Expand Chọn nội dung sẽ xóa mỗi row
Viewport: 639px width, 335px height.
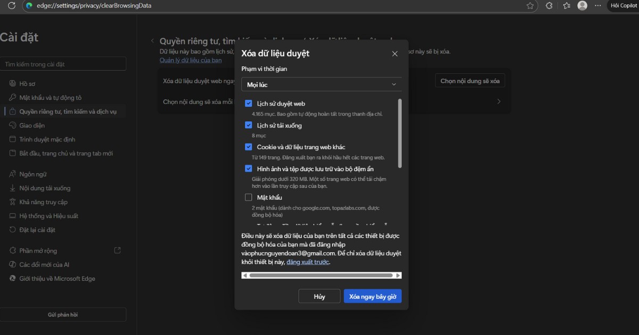click(x=498, y=101)
